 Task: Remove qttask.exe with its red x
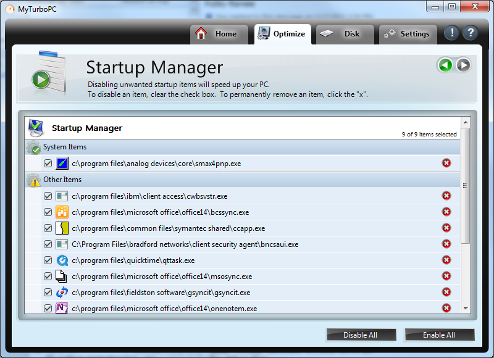[x=446, y=260]
